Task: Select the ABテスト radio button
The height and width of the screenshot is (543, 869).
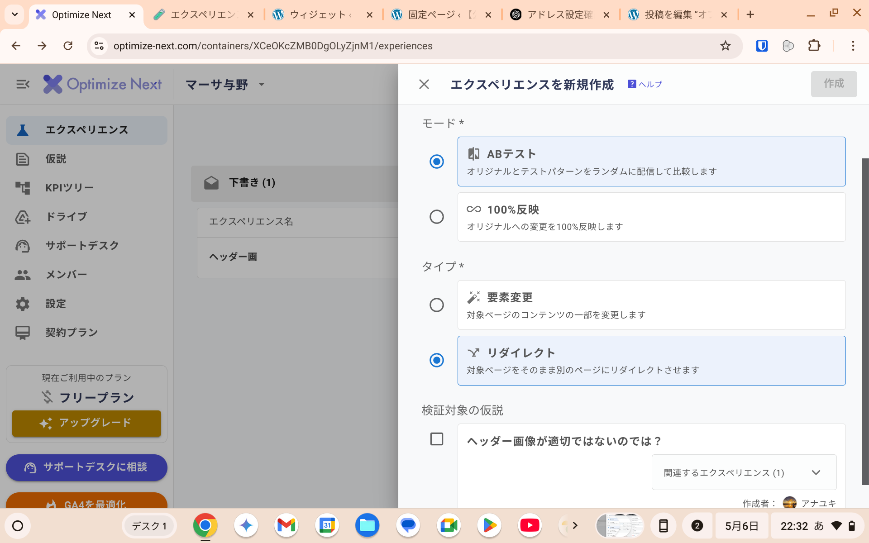Action: pos(437,162)
